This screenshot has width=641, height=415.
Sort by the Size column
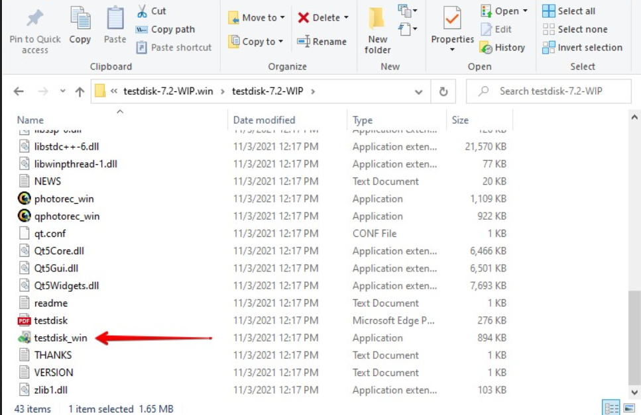(460, 120)
